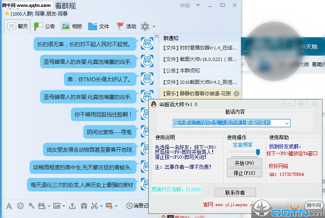Click the chat bubble 你干嘛用屁股挡住脸啊

click(x=103, y=115)
